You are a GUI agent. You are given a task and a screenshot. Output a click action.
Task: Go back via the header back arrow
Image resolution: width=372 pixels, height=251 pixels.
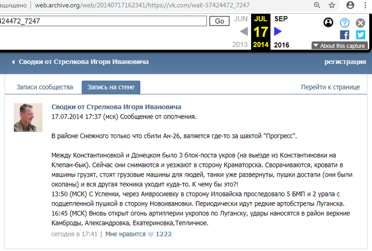pyautogui.click(x=13, y=62)
